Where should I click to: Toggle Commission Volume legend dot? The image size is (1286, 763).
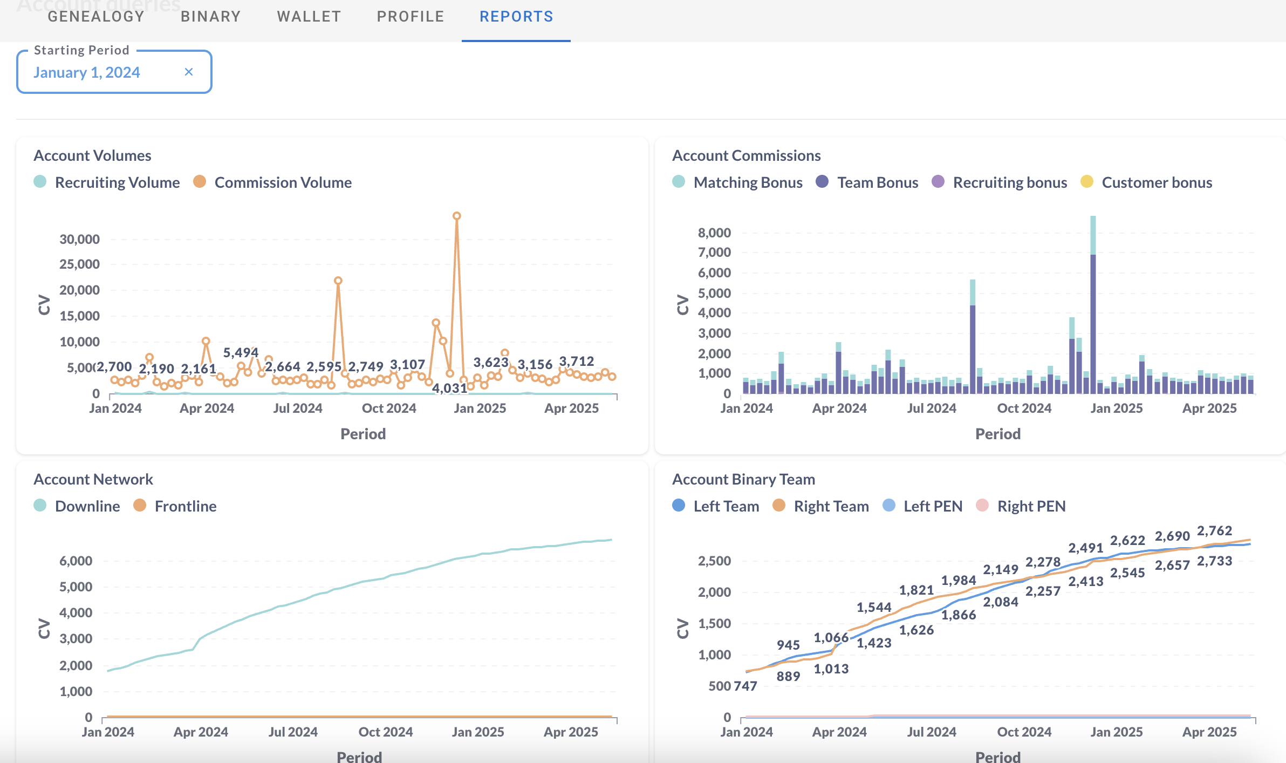coord(200,182)
